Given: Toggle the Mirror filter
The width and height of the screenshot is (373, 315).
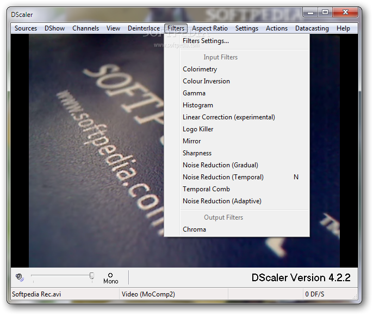Looking at the screenshot, I should (237, 141).
